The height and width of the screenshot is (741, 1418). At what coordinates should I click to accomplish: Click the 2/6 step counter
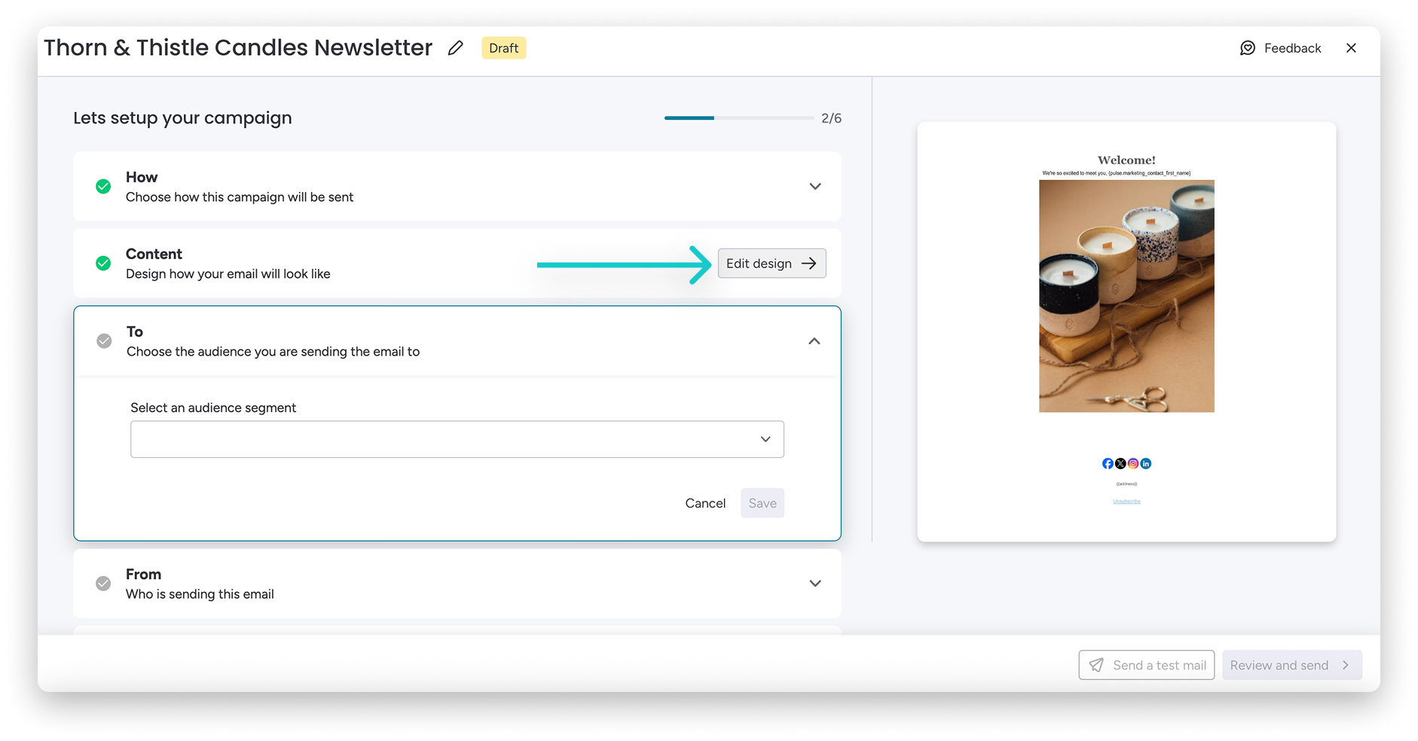click(831, 118)
